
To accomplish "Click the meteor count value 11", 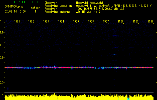I will click(36, 11).
